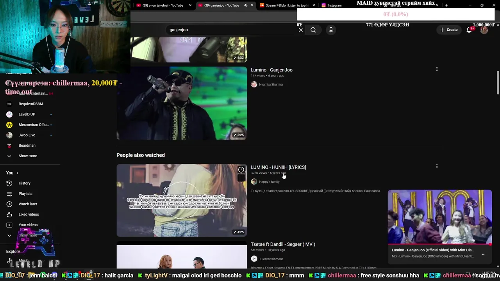The width and height of the screenshot is (500, 281).
Task: Click the search magnifier button
Action: tap(313, 30)
